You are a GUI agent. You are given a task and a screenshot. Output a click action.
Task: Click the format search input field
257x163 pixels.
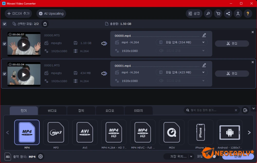(x=212, y=110)
